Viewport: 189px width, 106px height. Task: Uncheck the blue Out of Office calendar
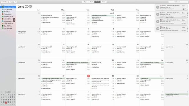tap(3, 9)
